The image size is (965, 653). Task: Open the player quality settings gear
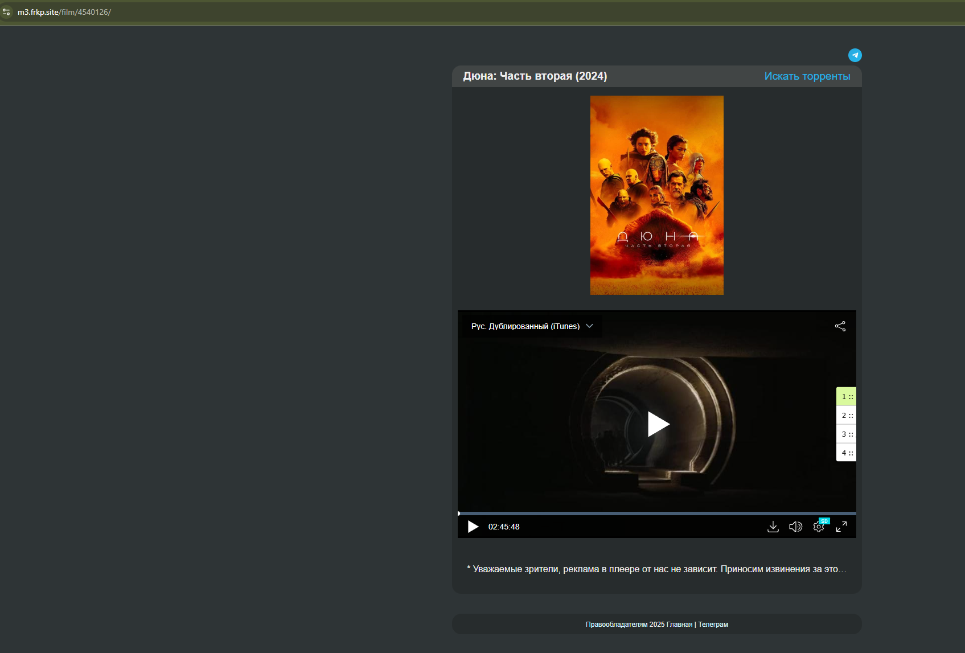[818, 527]
